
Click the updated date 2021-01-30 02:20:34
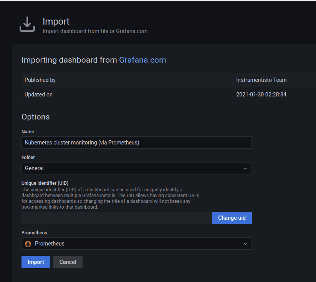[261, 95]
